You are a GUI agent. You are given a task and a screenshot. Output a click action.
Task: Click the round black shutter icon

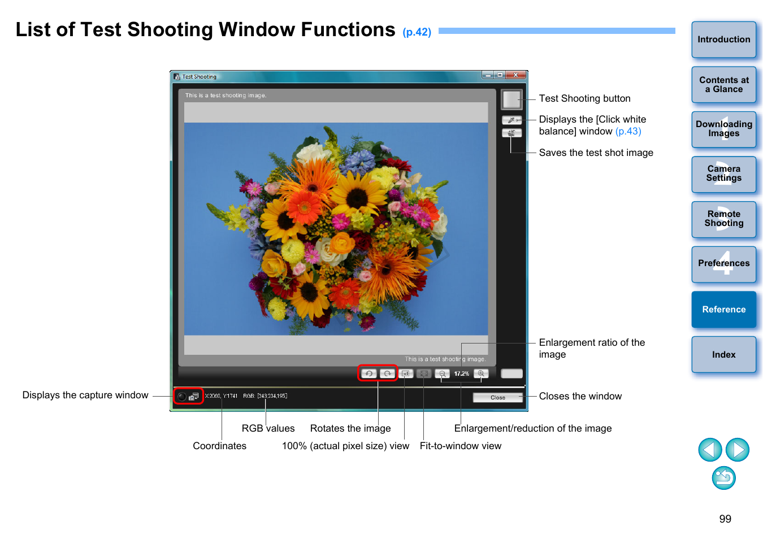pos(181,397)
